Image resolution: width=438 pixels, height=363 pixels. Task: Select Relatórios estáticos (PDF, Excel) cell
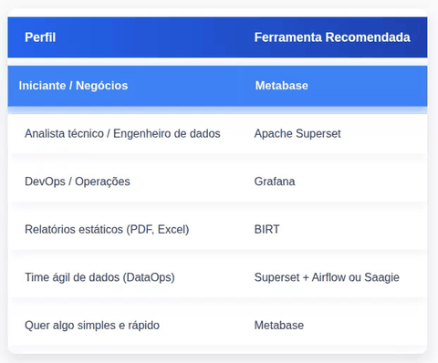point(107,230)
